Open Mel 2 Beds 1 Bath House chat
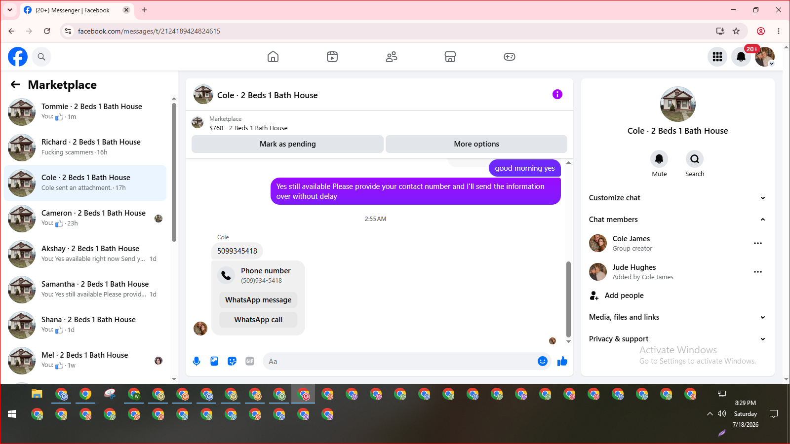 [x=85, y=361]
